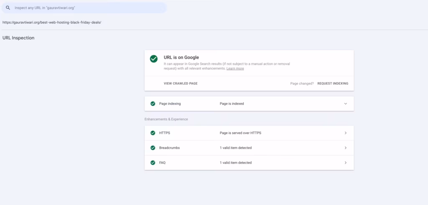Click the inspected URL text below the search bar
428x205 pixels.
pos(52,22)
